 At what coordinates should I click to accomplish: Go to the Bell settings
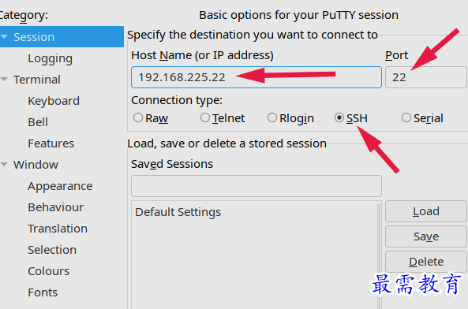click(x=38, y=122)
